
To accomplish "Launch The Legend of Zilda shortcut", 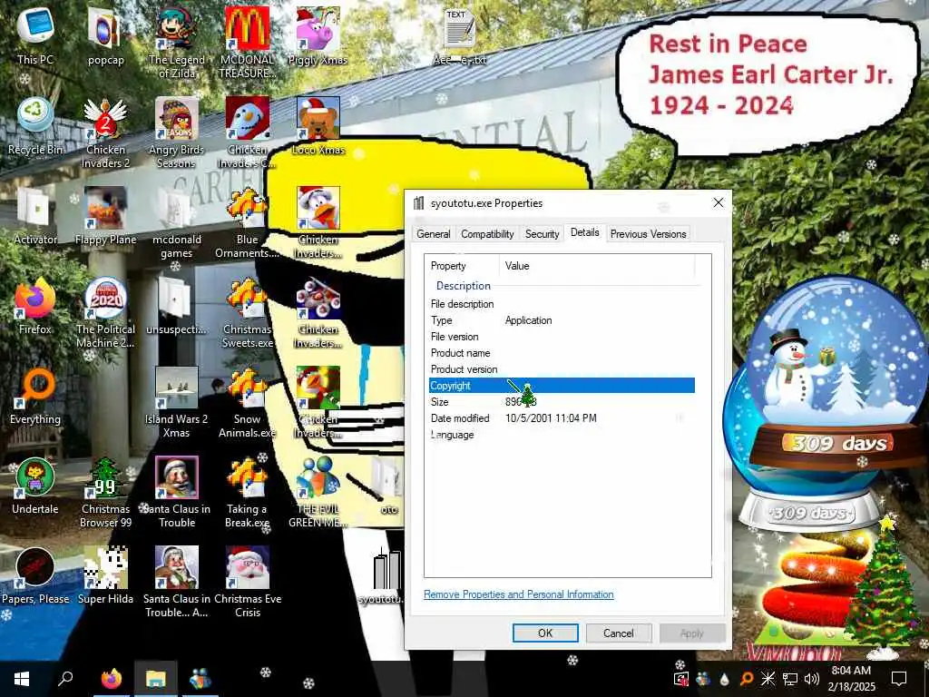I will pos(177,43).
